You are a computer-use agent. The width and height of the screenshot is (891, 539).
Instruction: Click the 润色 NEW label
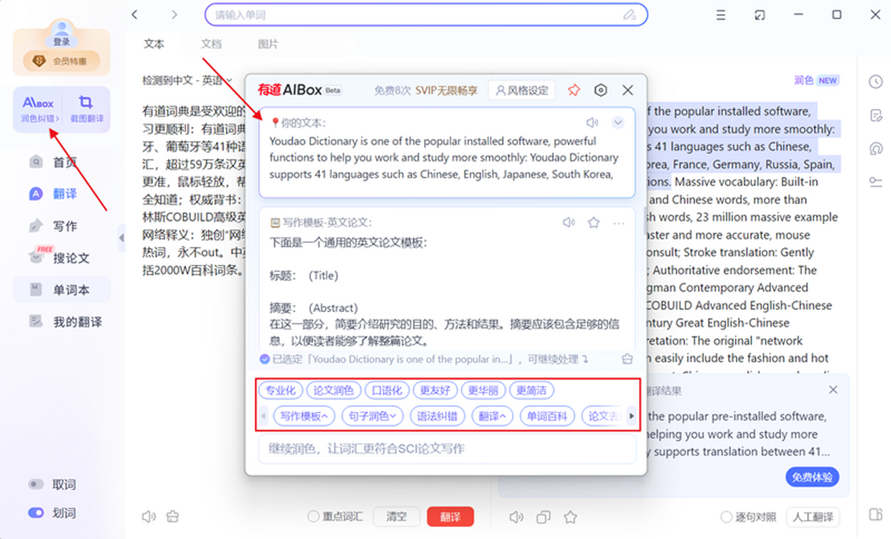[816, 80]
